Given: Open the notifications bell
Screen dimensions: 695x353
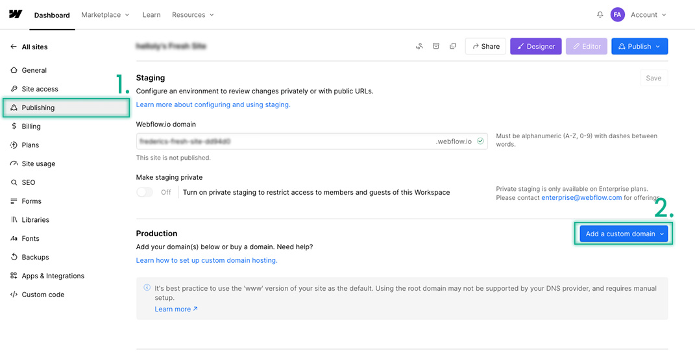Looking at the screenshot, I should pos(600,15).
